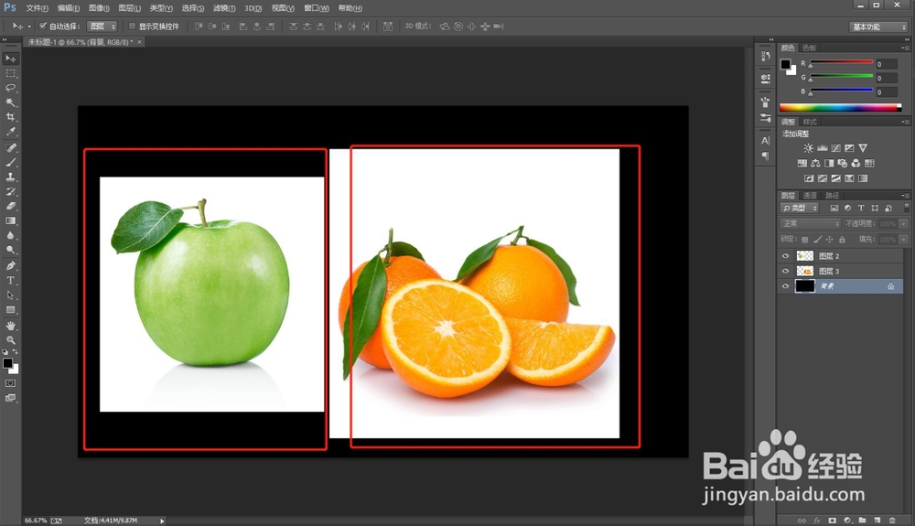Click the G value input field
The height and width of the screenshot is (526, 915).
[886, 78]
